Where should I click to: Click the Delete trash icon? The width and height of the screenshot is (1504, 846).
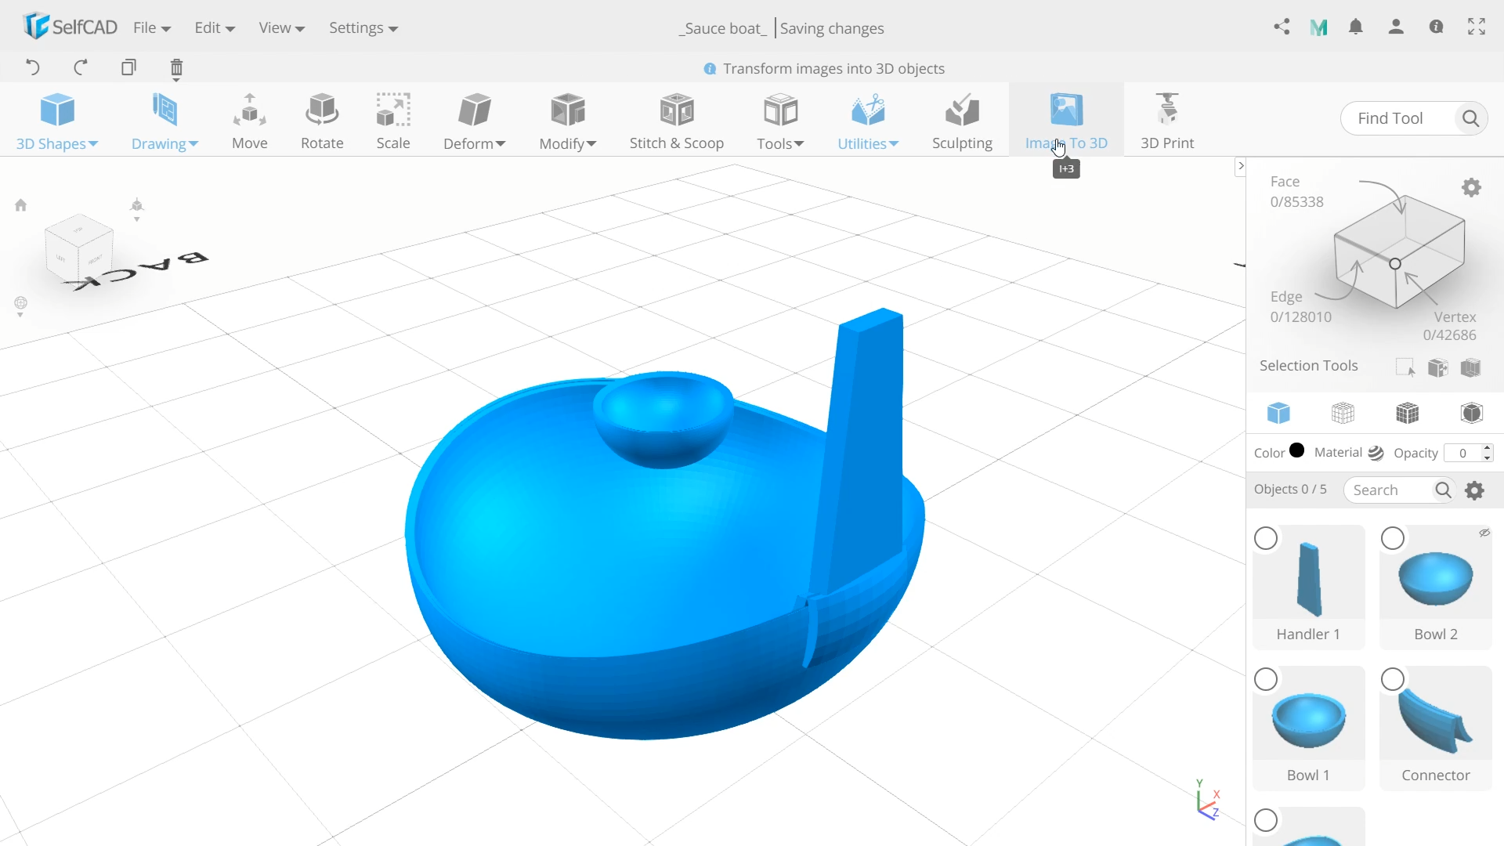click(176, 68)
